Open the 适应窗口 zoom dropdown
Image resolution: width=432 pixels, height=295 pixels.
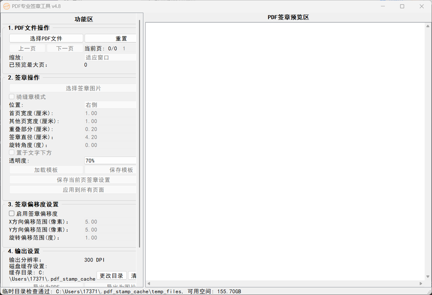(x=110, y=57)
